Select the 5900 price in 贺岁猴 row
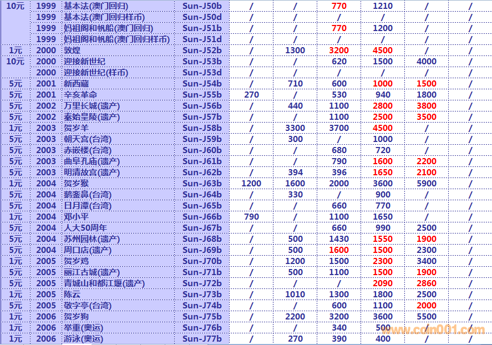The image size is (492, 345). 427,184
